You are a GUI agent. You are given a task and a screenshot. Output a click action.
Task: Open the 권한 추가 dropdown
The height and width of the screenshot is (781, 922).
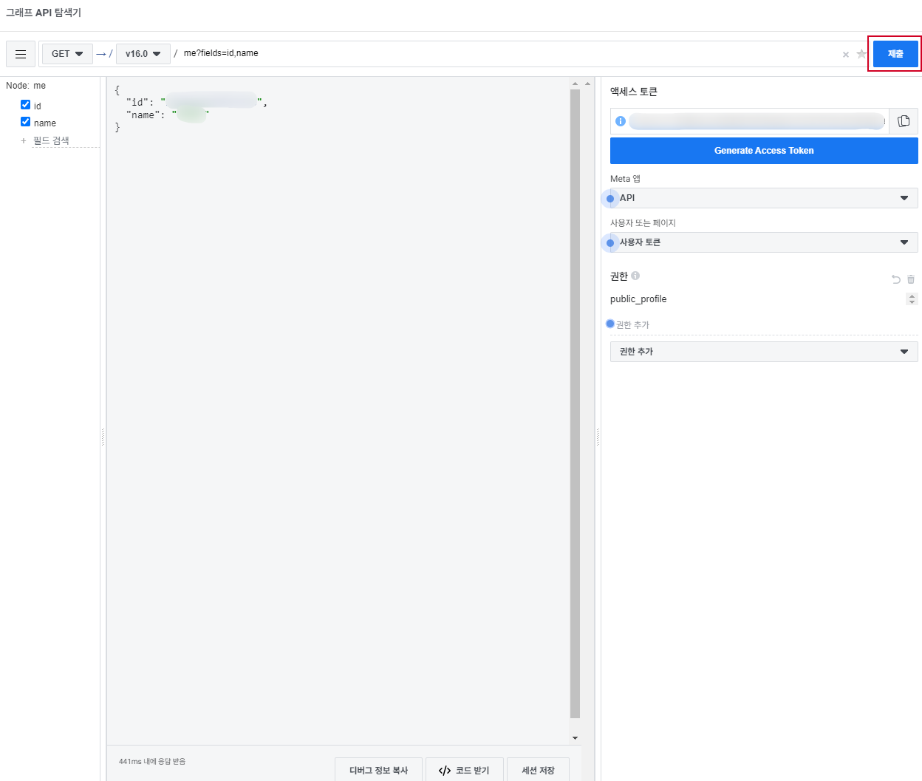coord(764,352)
